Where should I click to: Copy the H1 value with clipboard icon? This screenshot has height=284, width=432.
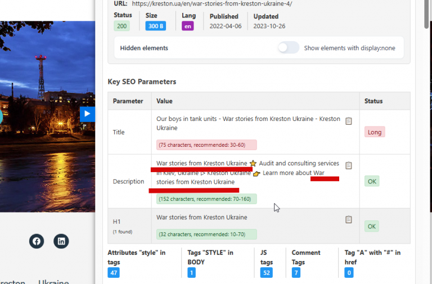point(349,219)
